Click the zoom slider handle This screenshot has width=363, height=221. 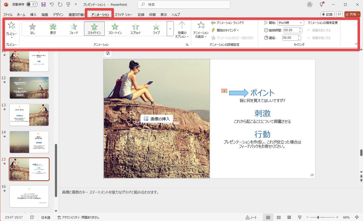point(318,217)
